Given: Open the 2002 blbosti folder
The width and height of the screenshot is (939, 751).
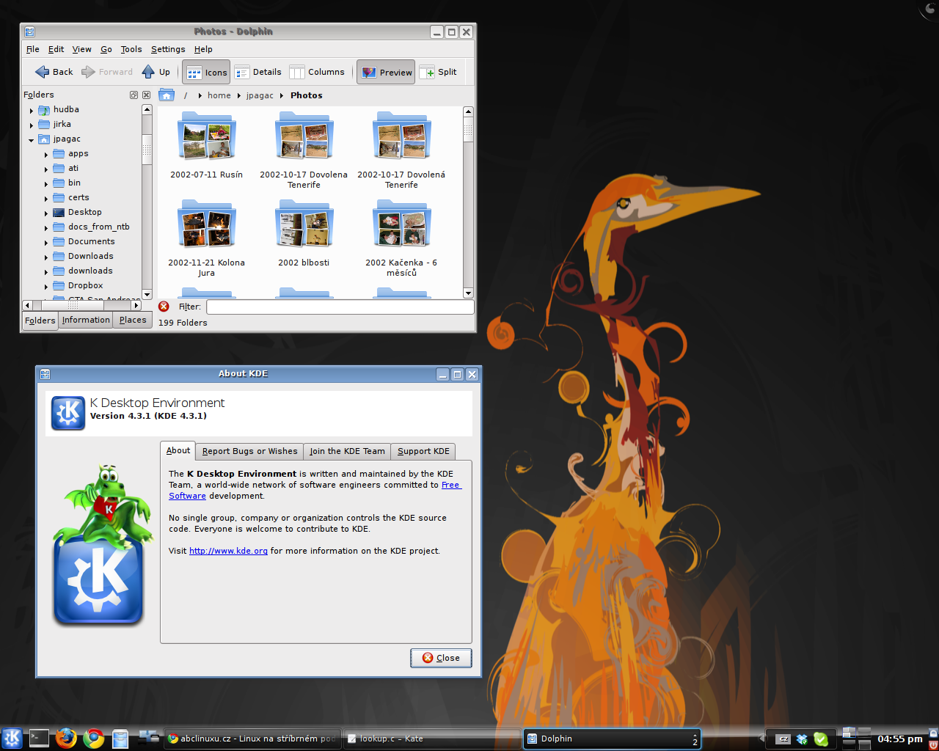Looking at the screenshot, I should 304,233.
